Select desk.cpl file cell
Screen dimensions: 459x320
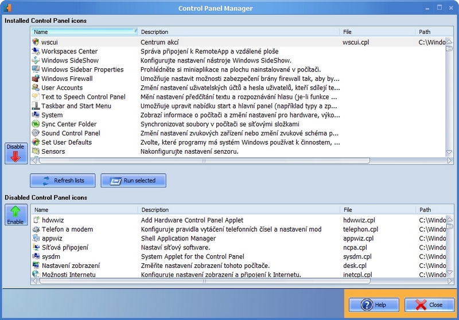(355, 266)
